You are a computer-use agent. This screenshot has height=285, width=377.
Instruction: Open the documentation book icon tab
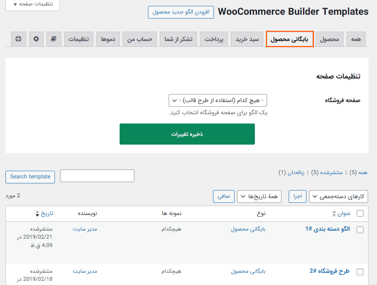tap(54, 39)
